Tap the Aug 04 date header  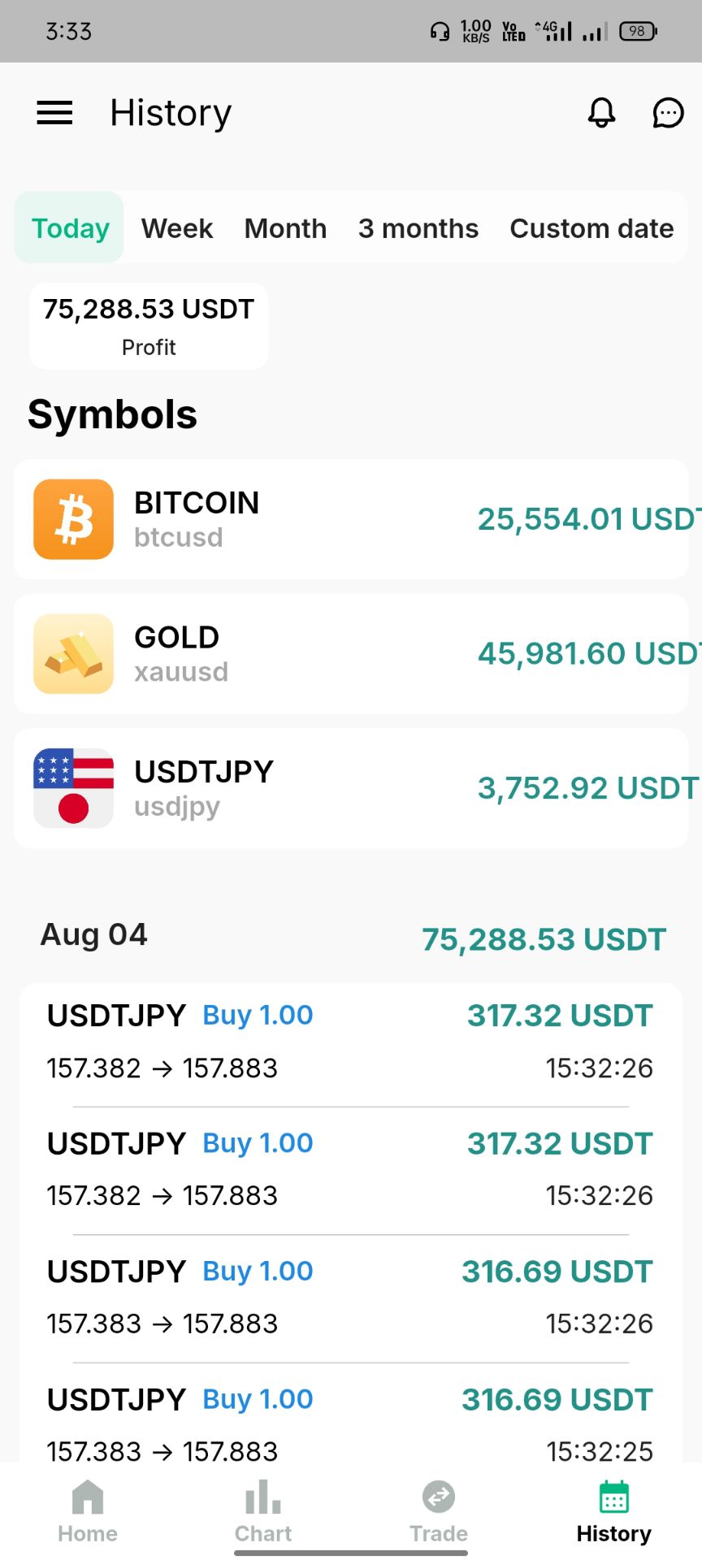(x=94, y=934)
